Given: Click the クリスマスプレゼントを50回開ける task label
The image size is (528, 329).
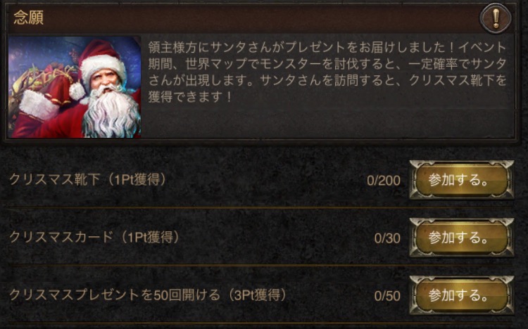Looking at the screenshot, I should 149,295.
